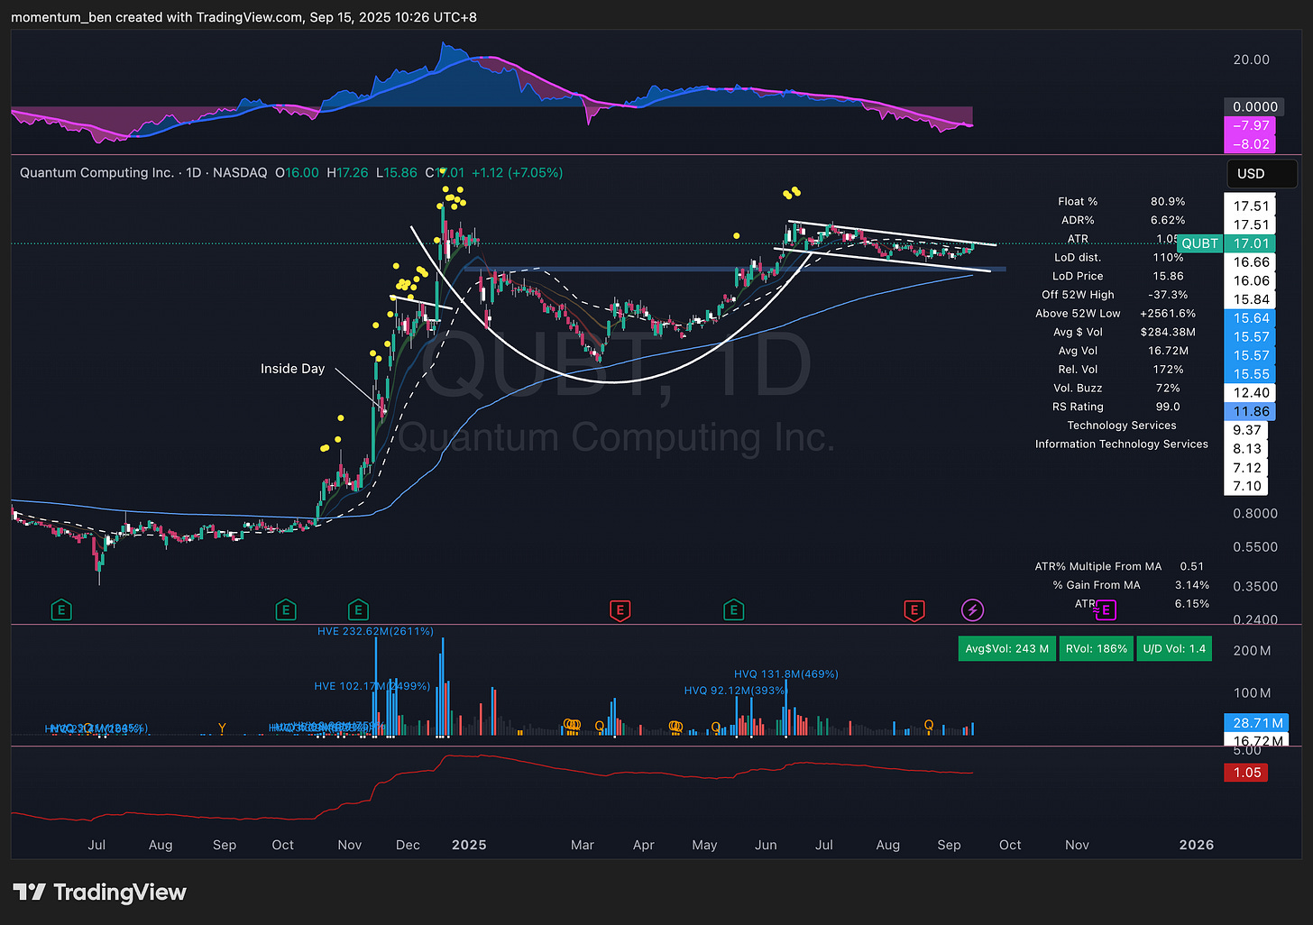Click the Mar label on time axis
Viewport: 1313px width, 925px height.
[x=583, y=845]
